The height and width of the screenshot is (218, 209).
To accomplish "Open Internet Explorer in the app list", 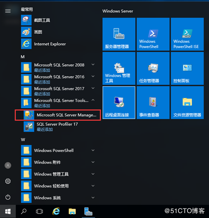I will click(26, 44).
